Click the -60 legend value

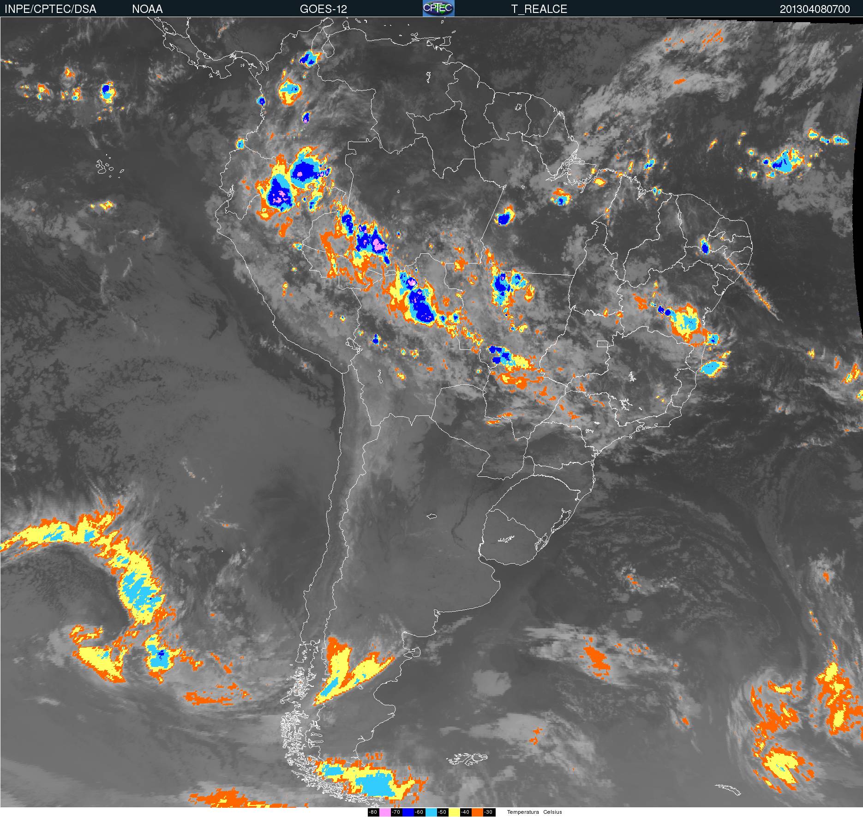[x=419, y=812]
